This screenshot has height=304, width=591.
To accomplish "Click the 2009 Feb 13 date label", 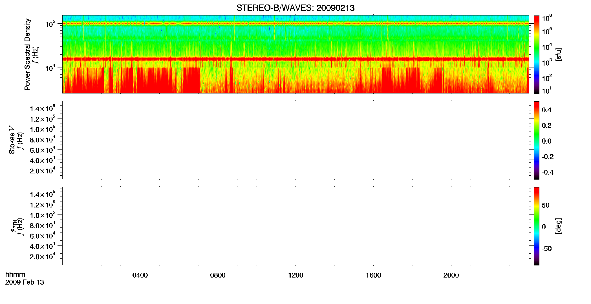I will point(25,282).
